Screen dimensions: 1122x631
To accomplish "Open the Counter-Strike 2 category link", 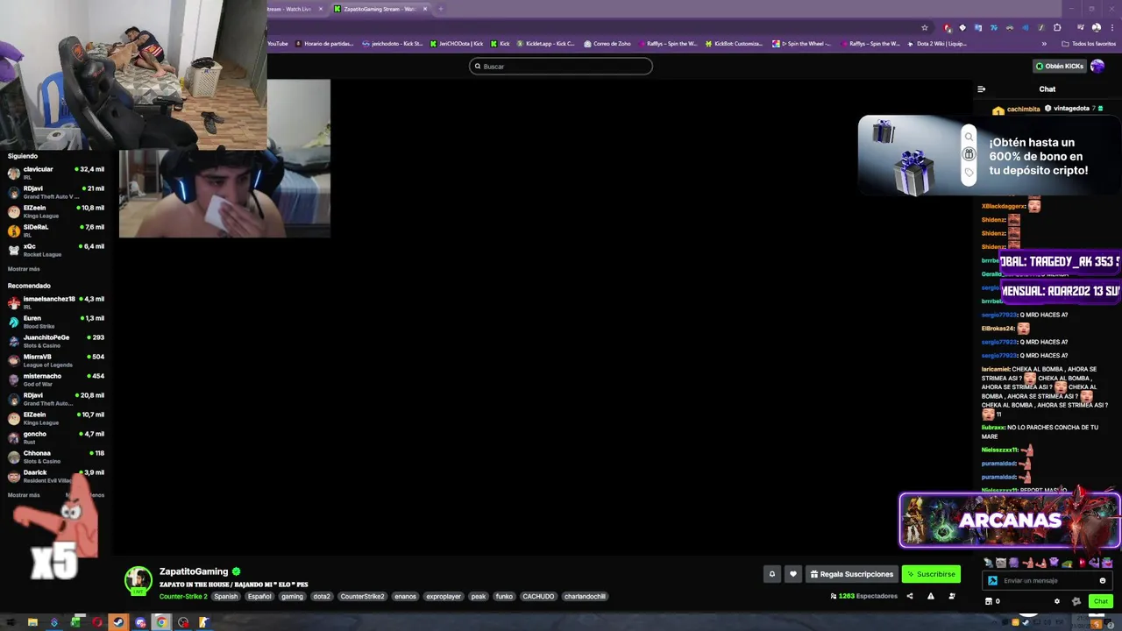I will coord(183,596).
